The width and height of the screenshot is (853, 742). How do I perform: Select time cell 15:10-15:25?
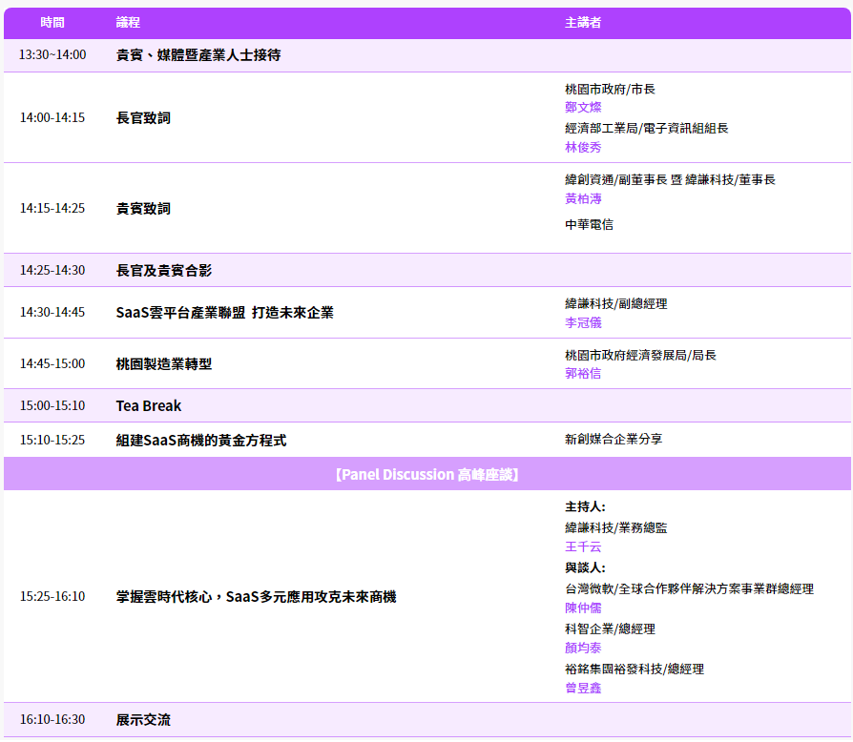click(x=52, y=440)
